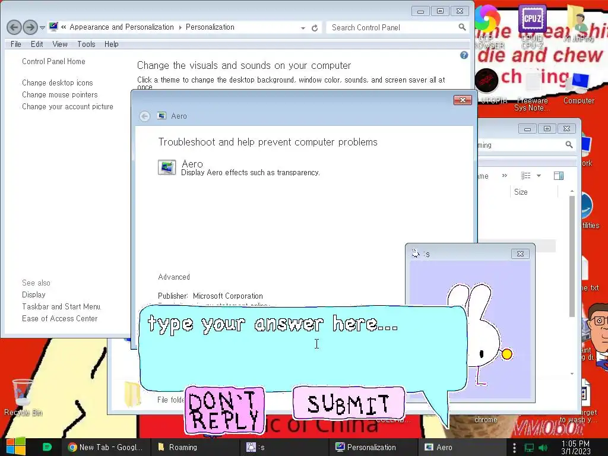This screenshot has width=608, height=456.
Task: Open the Edit menu
Action: point(37,44)
